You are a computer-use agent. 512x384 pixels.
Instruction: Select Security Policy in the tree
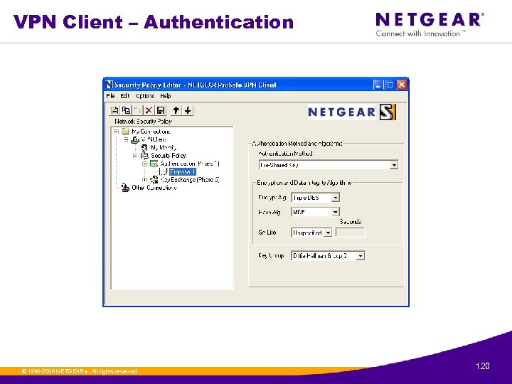[x=168, y=156]
